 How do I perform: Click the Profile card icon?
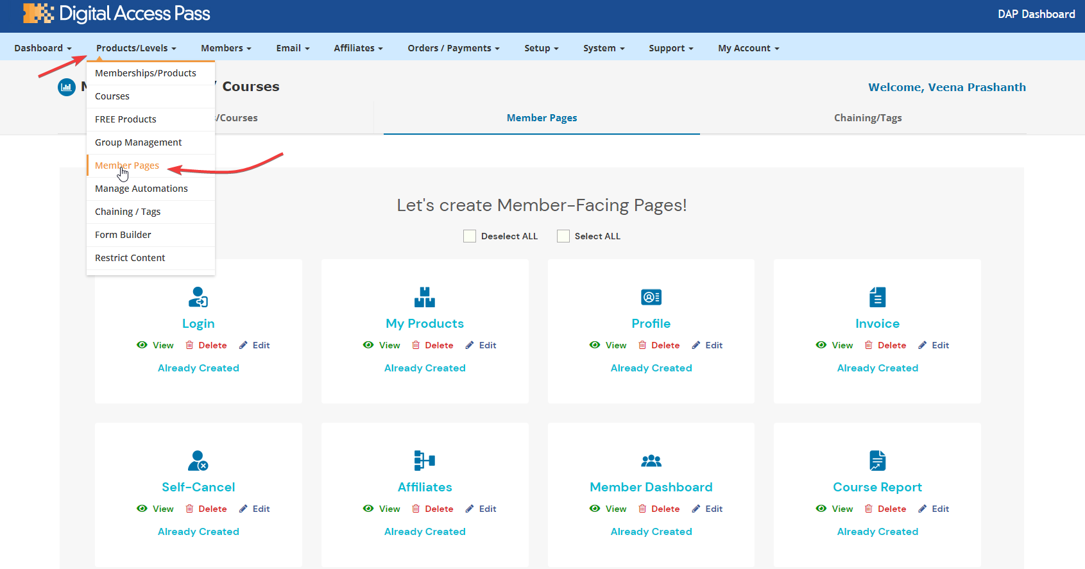tap(651, 297)
